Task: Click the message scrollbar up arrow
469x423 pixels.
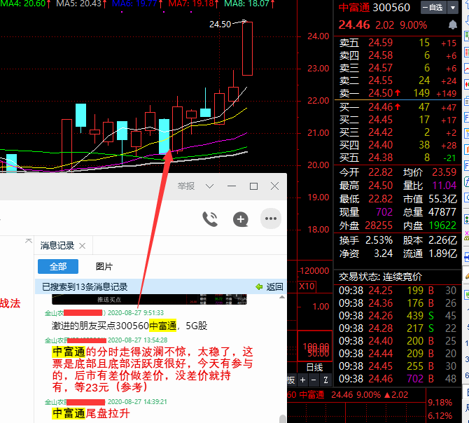Action: [x=282, y=297]
